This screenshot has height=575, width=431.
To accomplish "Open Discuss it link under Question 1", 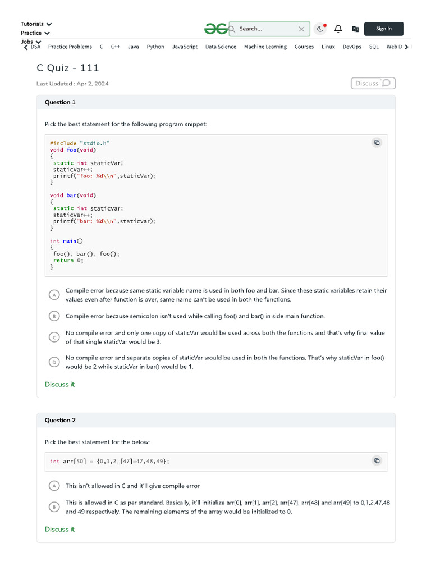I will tap(59, 385).
